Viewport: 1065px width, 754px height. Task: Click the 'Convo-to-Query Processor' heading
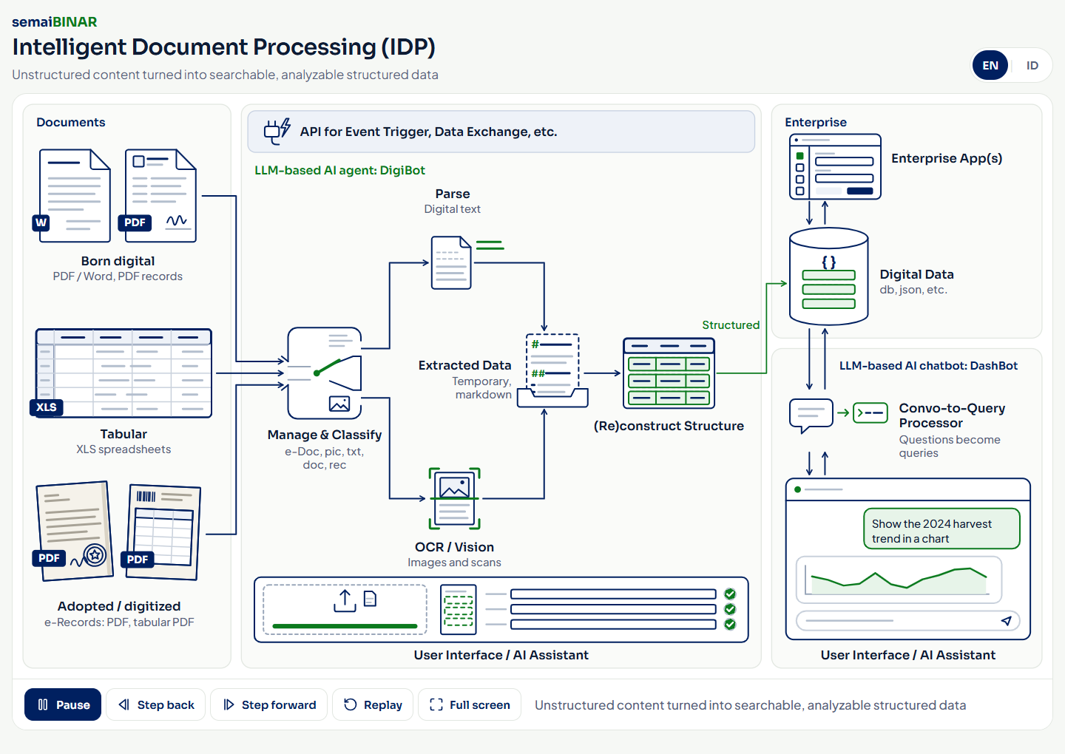click(952, 415)
